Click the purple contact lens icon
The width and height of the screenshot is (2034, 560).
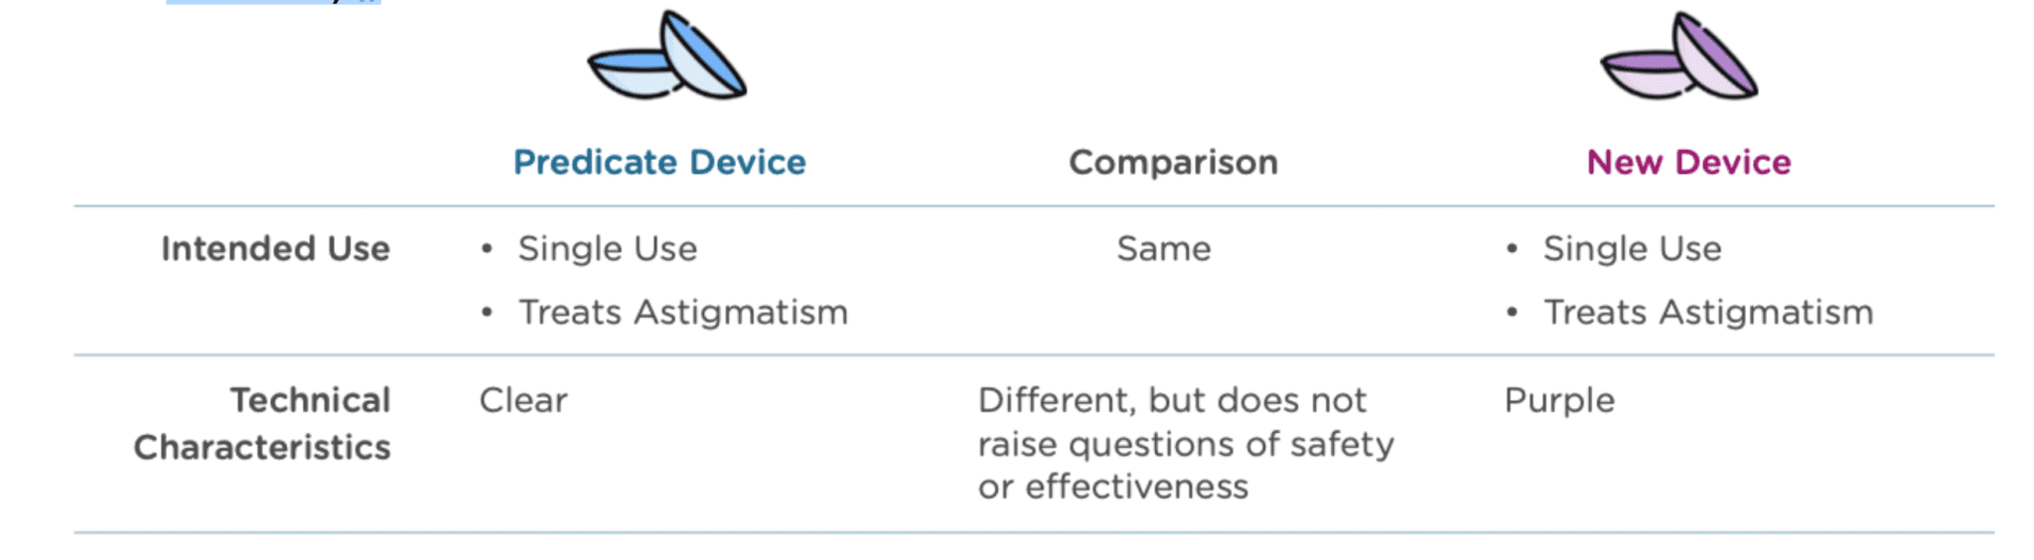point(1678,57)
